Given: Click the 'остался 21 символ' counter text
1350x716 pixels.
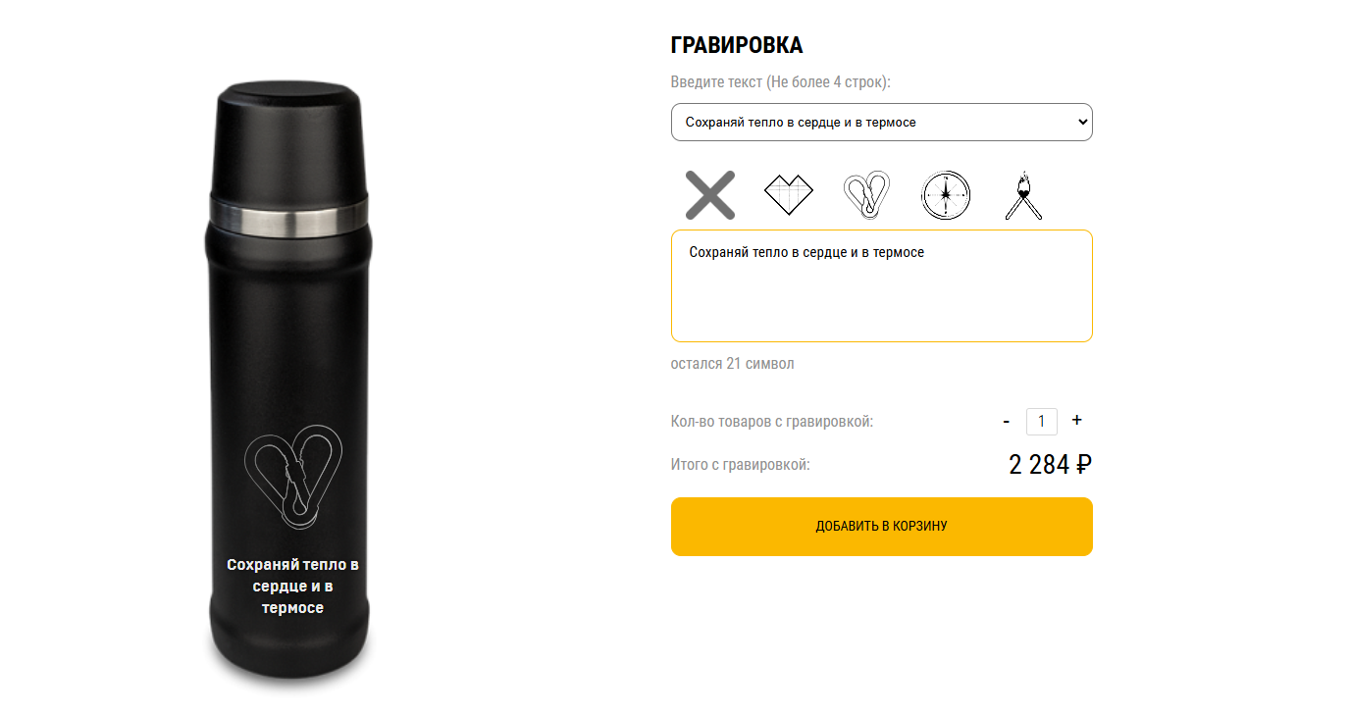Looking at the screenshot, I should click(x=733, y=364).
